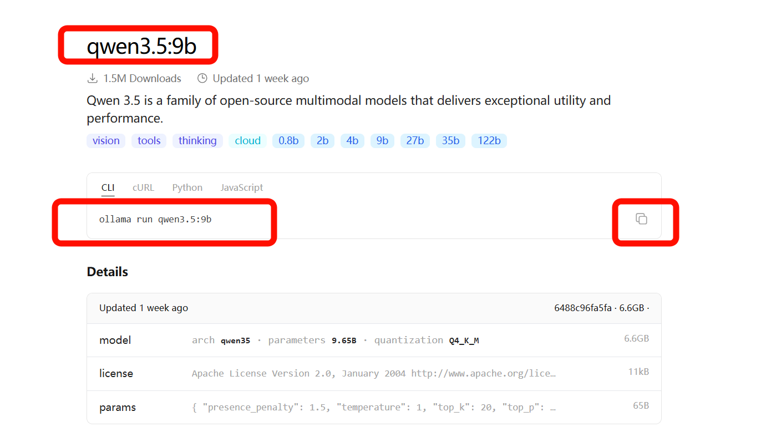Image resolution: width=766 pixels, height=432 pixels.
Task: Click the Qwen 3.5 description paragraph
Action: click(349, 109)
